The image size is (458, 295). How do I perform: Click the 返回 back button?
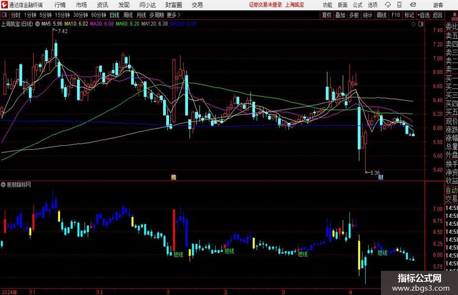437,15
